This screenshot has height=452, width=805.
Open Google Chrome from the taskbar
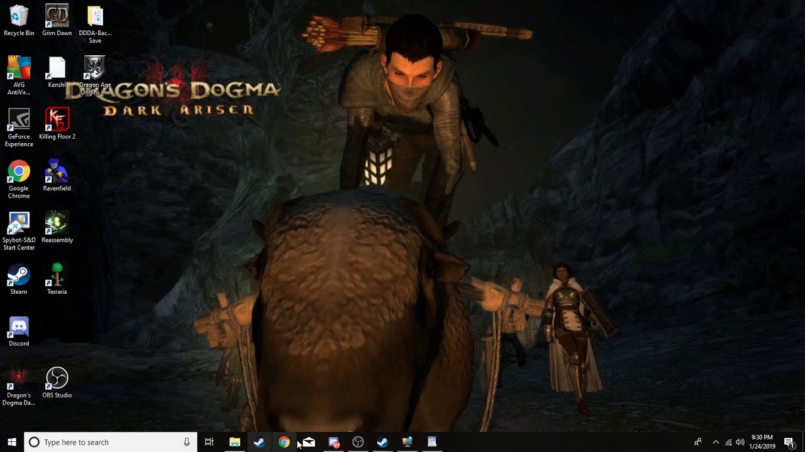284,442
